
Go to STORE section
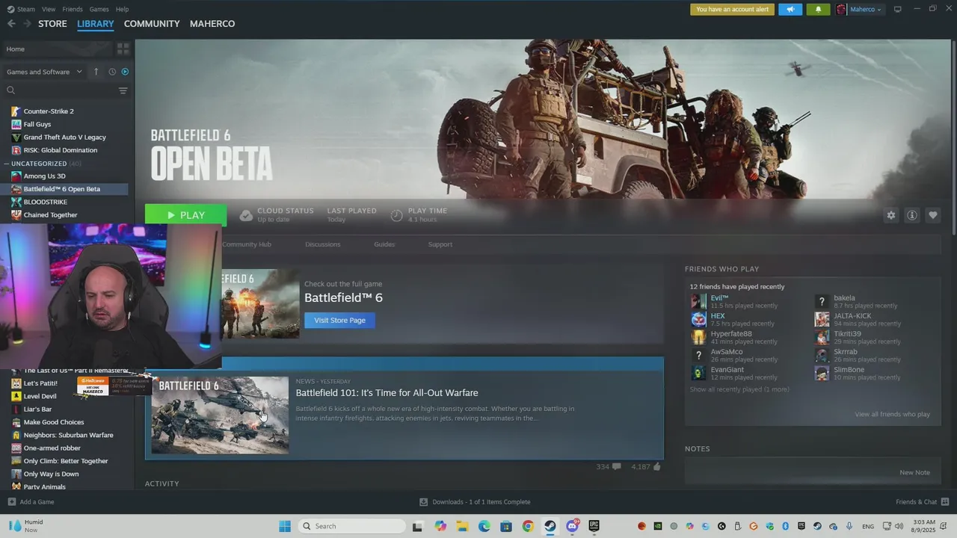52,24
